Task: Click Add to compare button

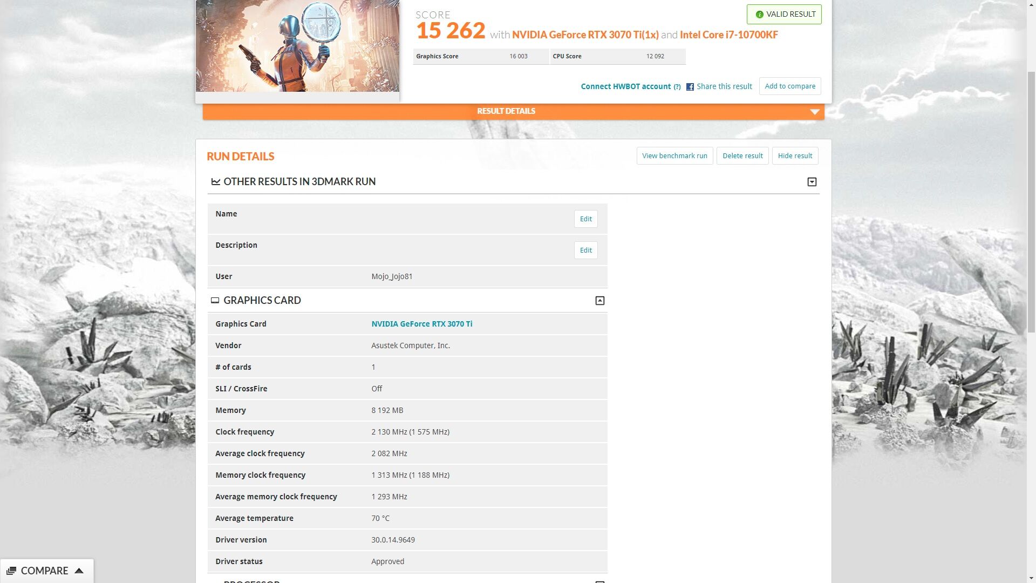Action: click(789, 86)
